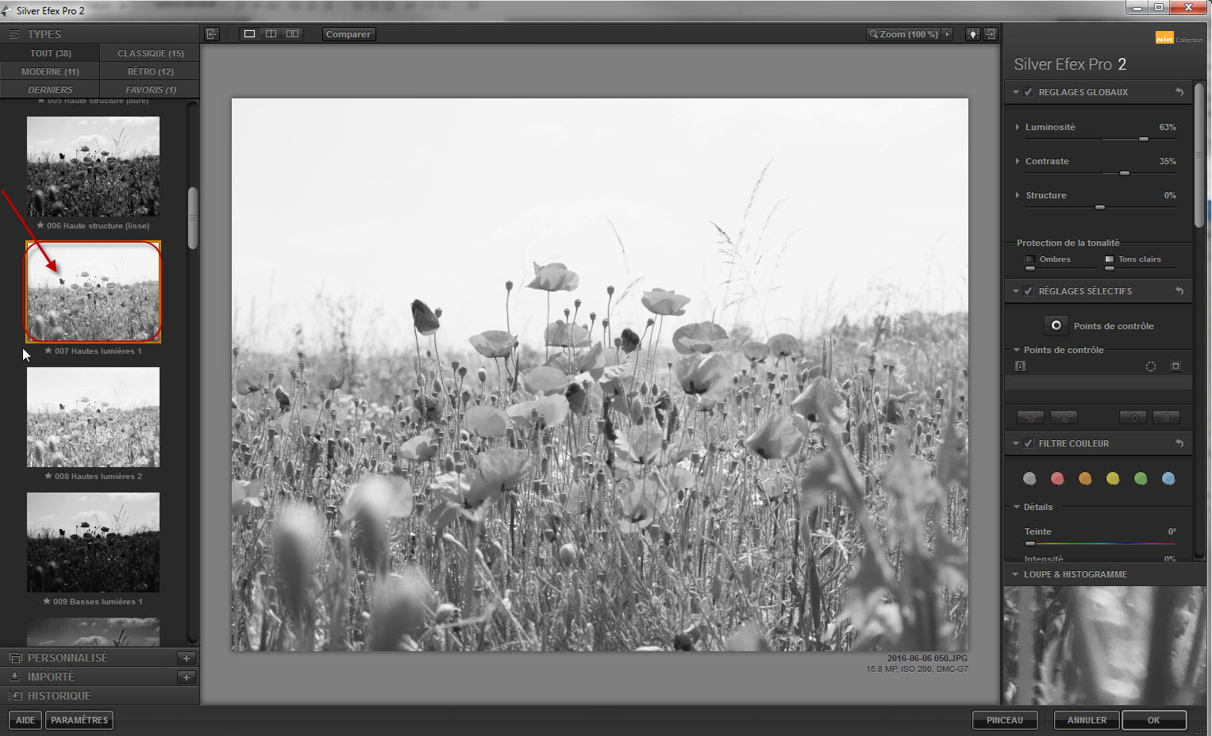Hide the left presets panel
Image resolution: width=1212 pixels, height=736 pixels.
[211, 34]
